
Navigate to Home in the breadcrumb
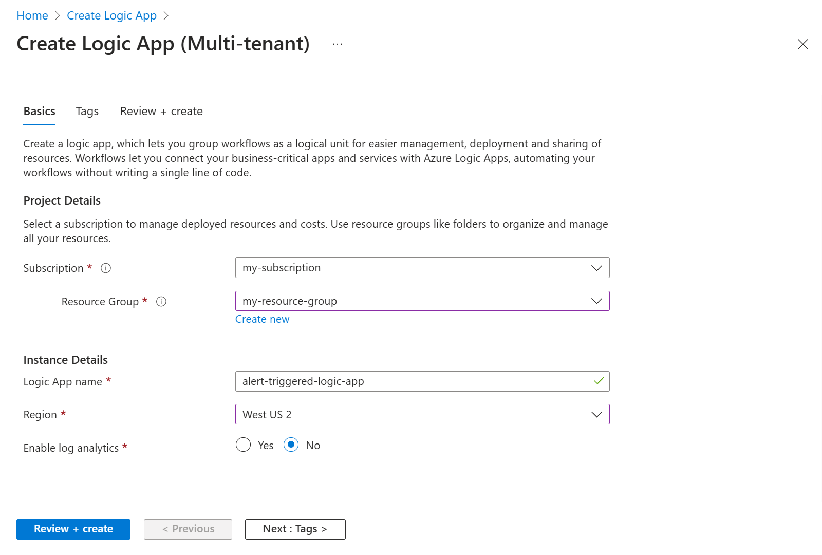(32, 16)
